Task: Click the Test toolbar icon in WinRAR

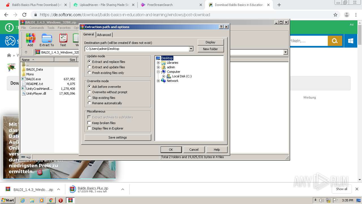Action: (63, 40)
